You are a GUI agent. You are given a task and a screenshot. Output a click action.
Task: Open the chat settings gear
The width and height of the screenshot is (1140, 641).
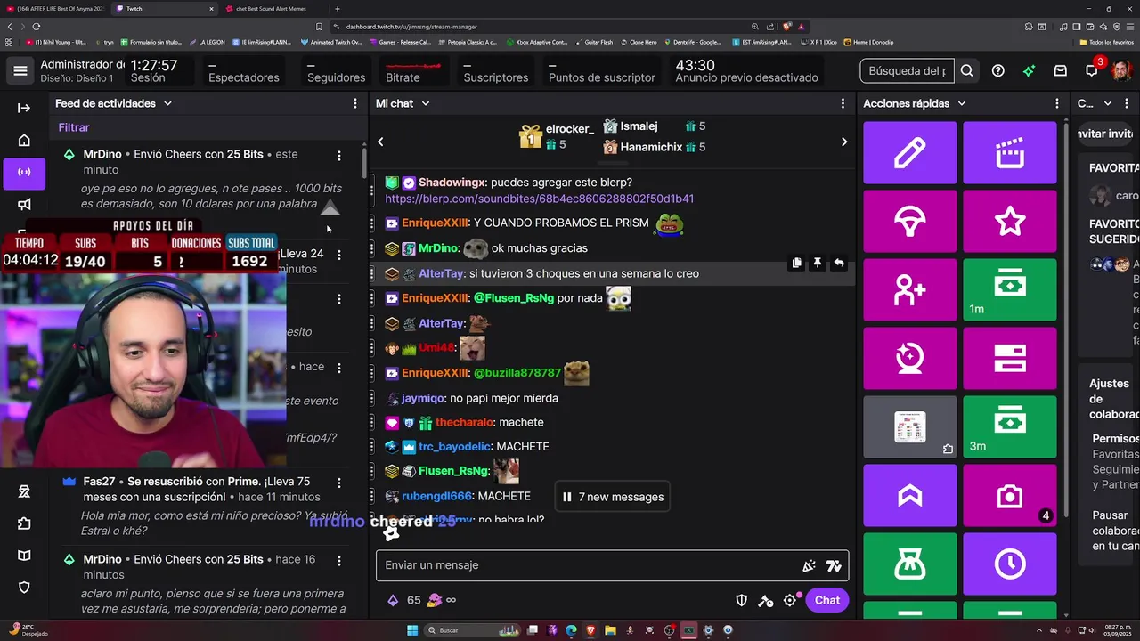click(x=790, y=600)
